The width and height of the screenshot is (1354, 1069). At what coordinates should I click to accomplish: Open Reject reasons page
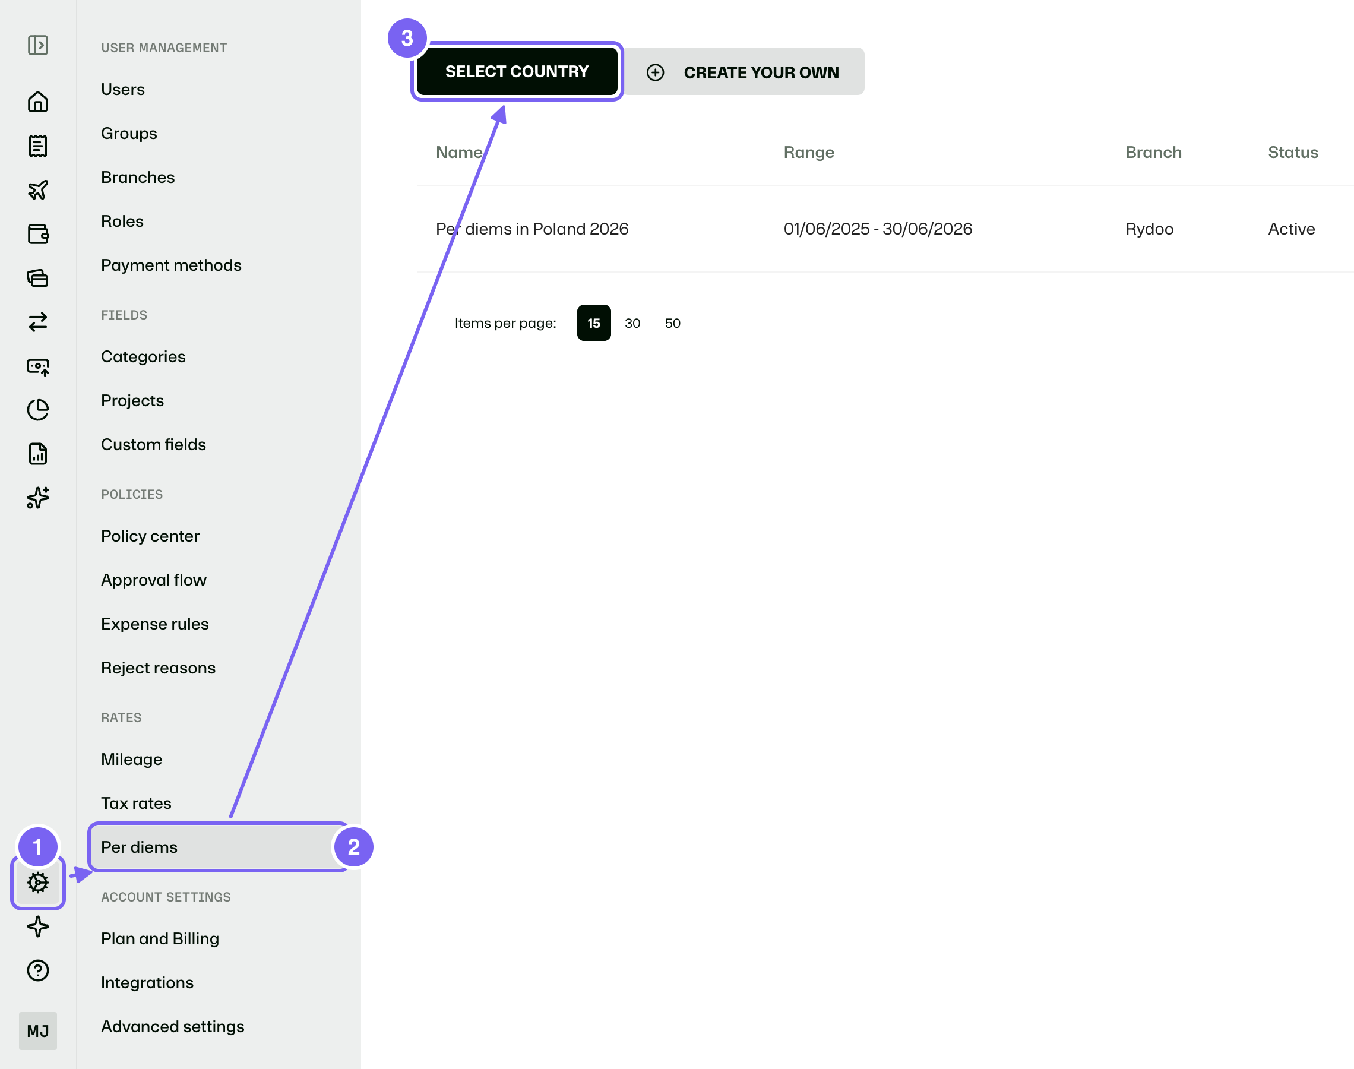[x=158, y=668]
